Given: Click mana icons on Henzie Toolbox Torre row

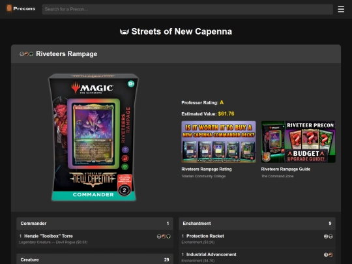Looking at the screenshot, I should pyautogui.click(x=164, y=236).
